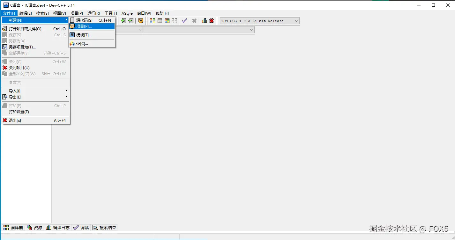Click the source code page icon in submenu

[72, 20]
